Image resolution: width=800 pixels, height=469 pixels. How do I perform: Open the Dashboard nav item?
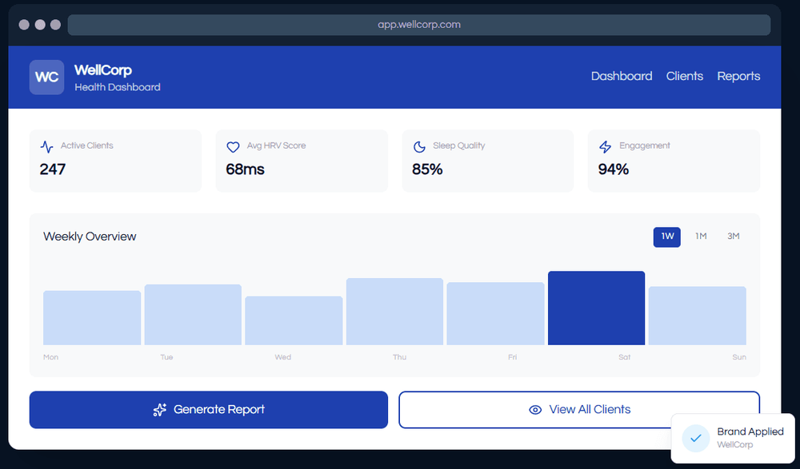[x=622, y=77]
